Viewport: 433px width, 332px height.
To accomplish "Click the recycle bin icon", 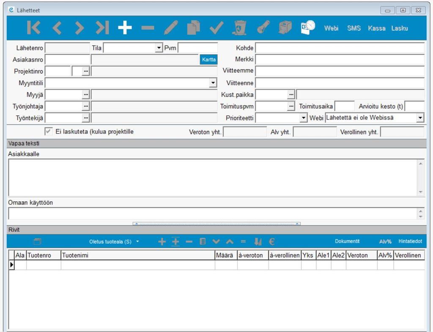I will [239, 27].
